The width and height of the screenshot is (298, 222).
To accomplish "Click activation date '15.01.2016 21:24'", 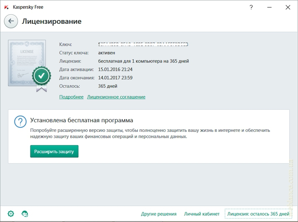I will [x=115, y=69].
